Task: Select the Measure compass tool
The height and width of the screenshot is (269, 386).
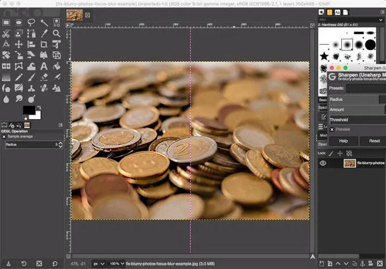Action: coord(6,44)
